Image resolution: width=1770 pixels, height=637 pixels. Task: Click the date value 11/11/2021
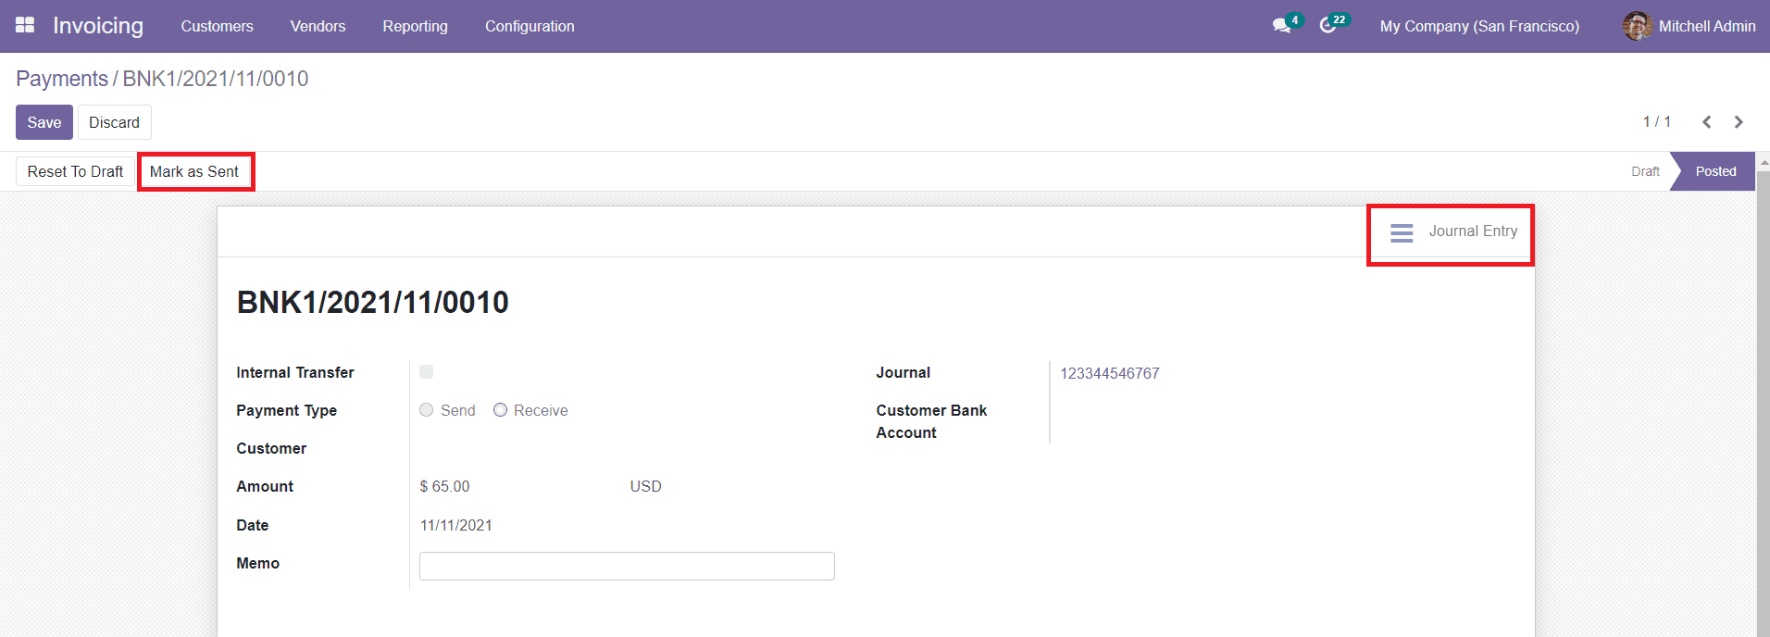455,525
